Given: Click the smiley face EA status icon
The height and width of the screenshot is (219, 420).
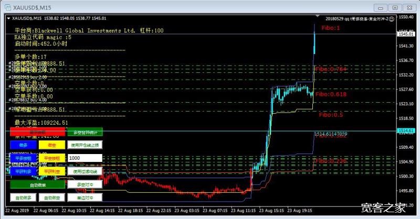Looking at the screenshot, I should click(392, 19).
